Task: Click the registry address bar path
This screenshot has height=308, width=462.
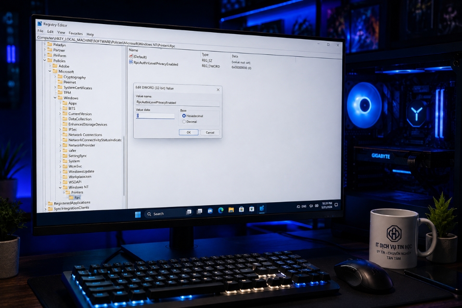Action: [106, 42]
